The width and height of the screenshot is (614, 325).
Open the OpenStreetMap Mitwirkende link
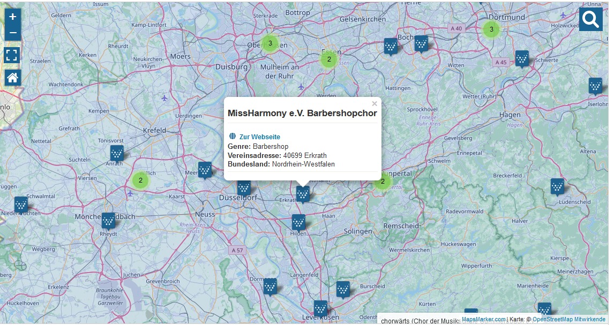click(568, 319)
